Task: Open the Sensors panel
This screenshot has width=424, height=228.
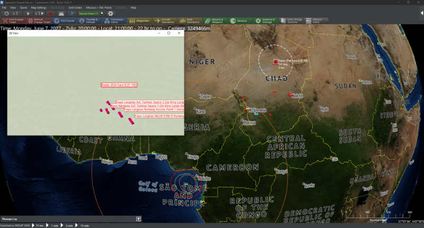Action: tap(241, 21)
